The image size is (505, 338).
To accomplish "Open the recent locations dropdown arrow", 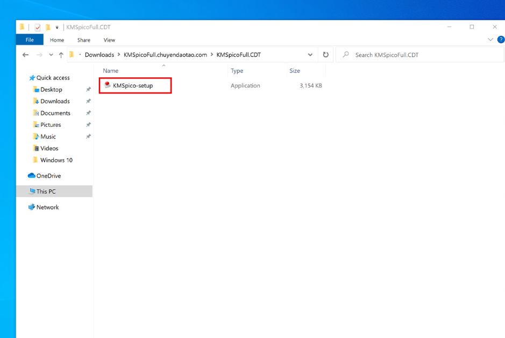I will click(x=51, y=55).
